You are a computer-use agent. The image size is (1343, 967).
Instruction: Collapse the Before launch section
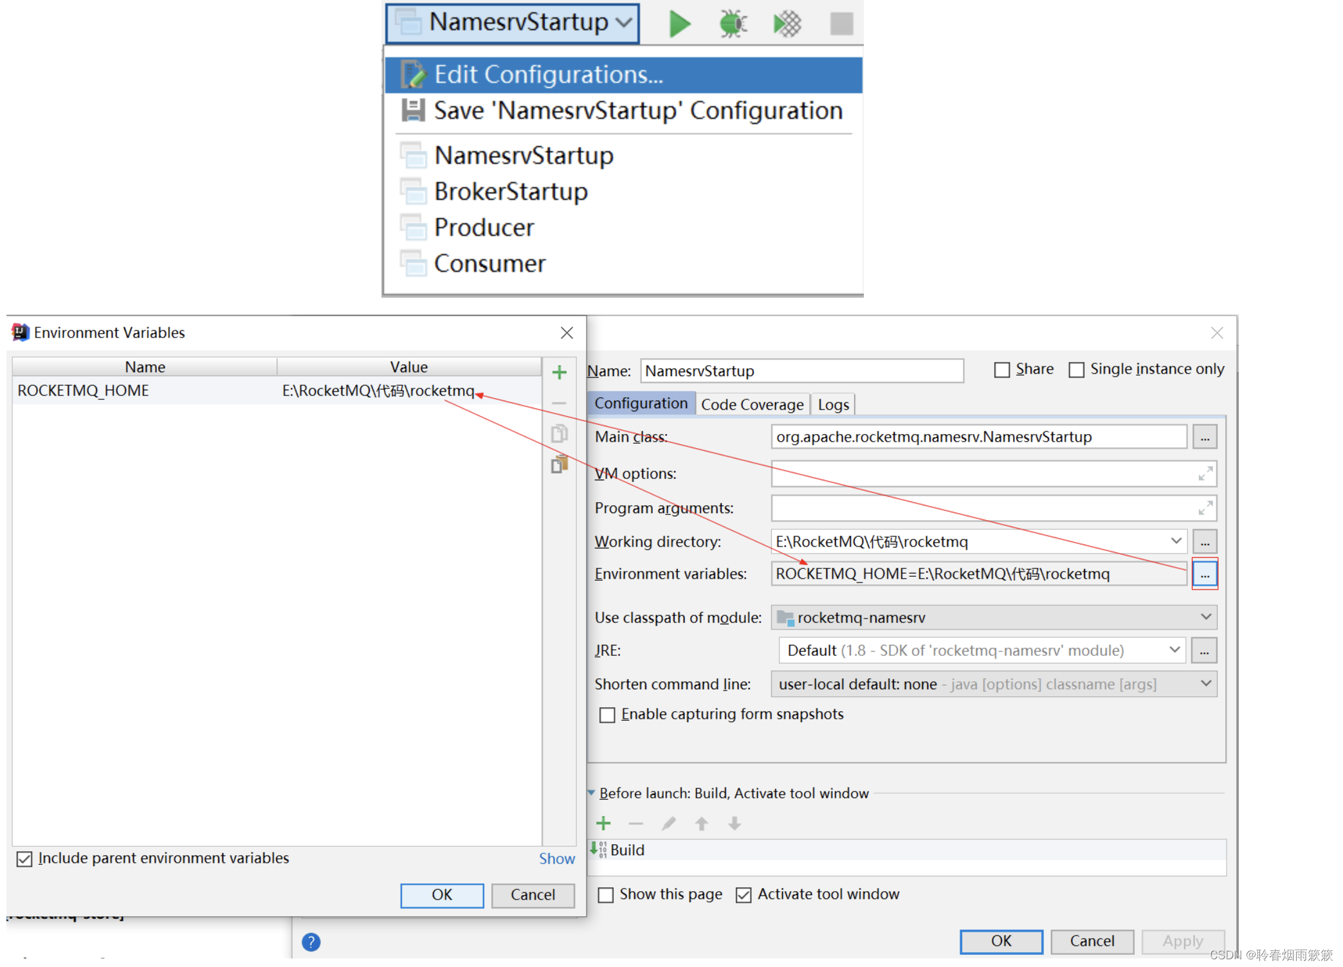point(591,793)
